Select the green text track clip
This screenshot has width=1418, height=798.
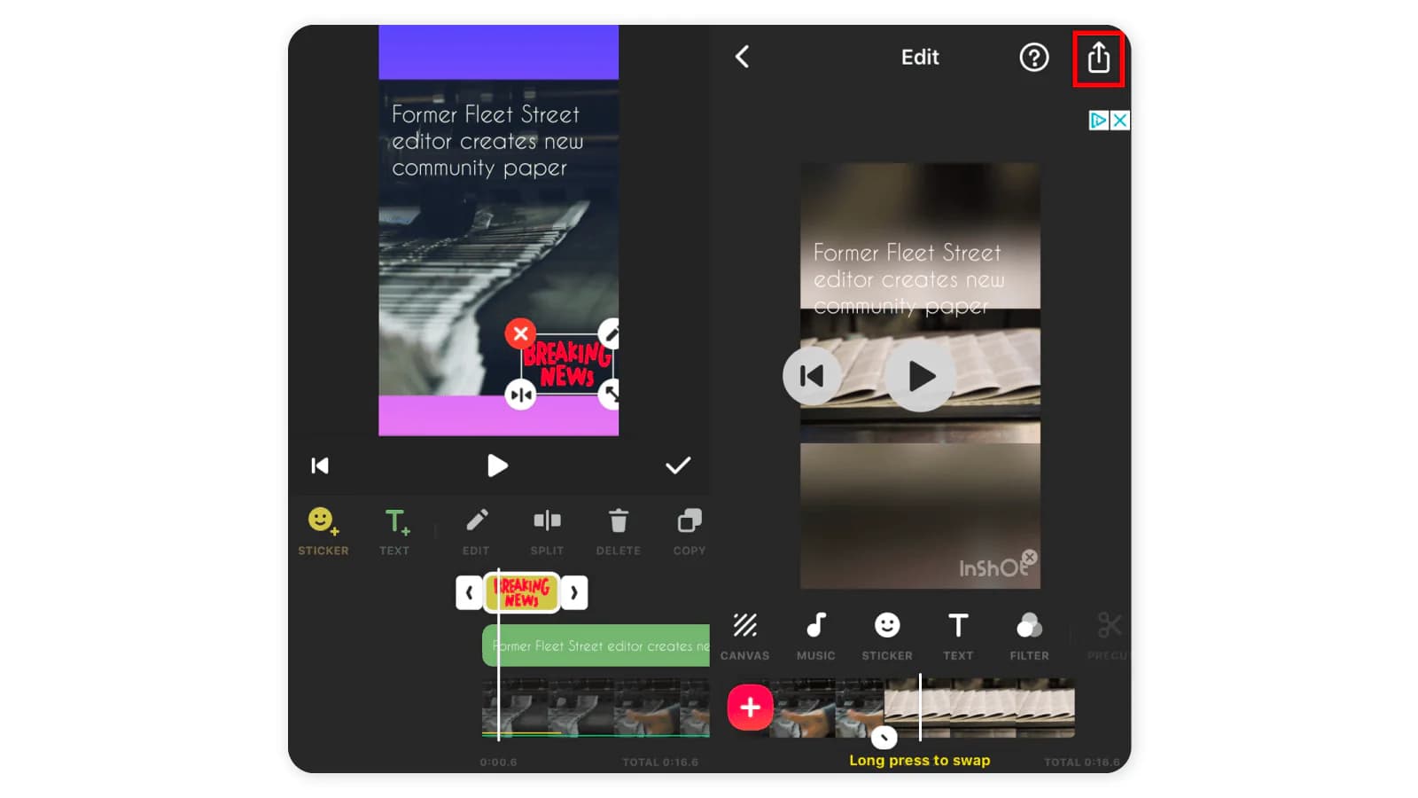click(596, 645)
